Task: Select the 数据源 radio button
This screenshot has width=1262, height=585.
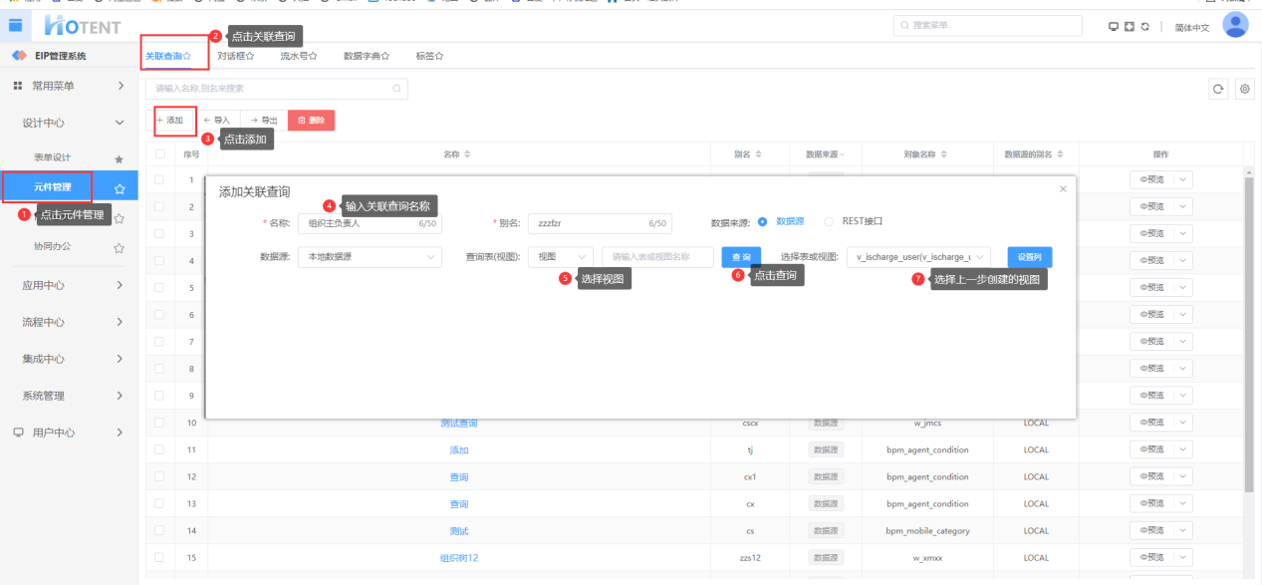Action: click(762, 222)
